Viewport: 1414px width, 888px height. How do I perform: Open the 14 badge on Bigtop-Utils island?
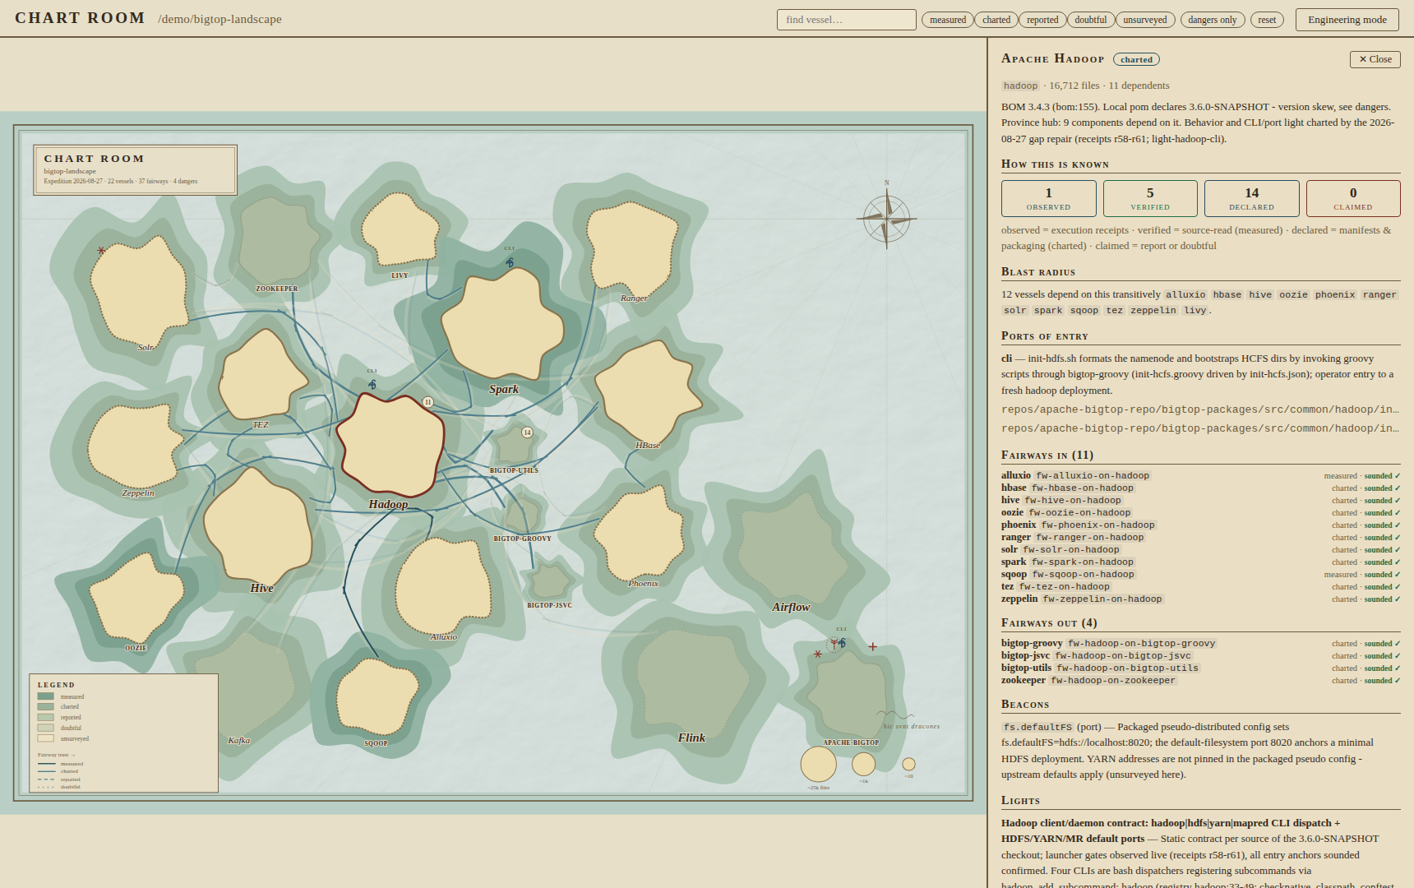click(528, 432)
